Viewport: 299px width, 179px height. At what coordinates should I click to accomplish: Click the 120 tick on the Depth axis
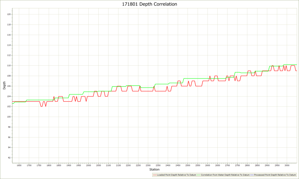coord(9,14)
